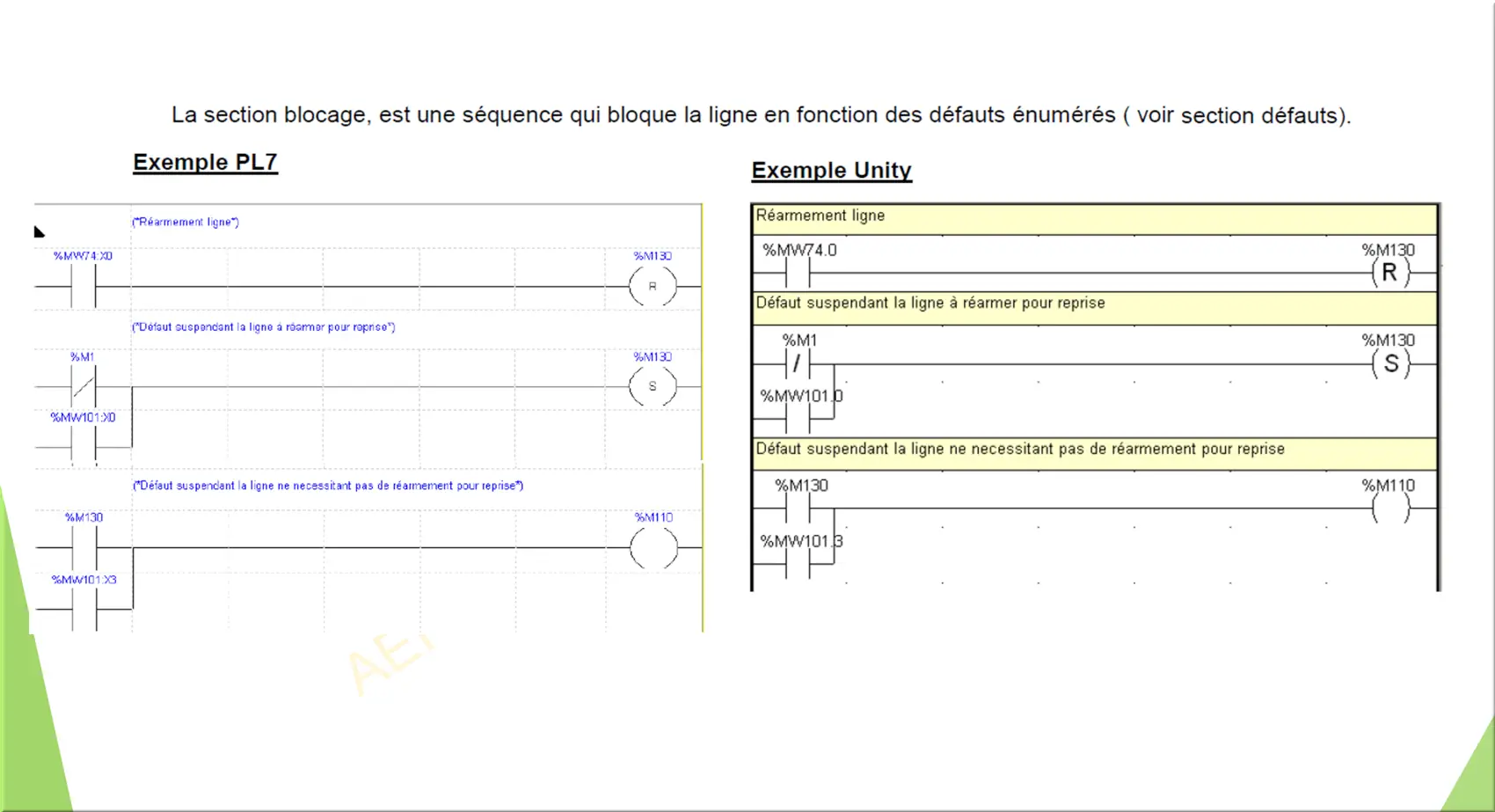
Task: Click the PL7 %M130 contact in third rung
Action: [84, 548]
